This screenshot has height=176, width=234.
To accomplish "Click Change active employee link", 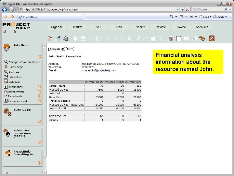I will pyautogui.click(x=24, y=62).
